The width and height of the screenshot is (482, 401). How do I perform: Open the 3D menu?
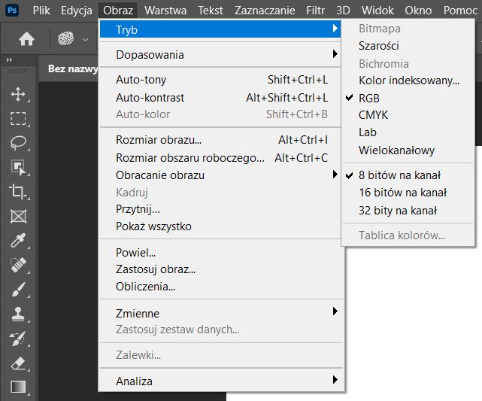click(343, 11)
